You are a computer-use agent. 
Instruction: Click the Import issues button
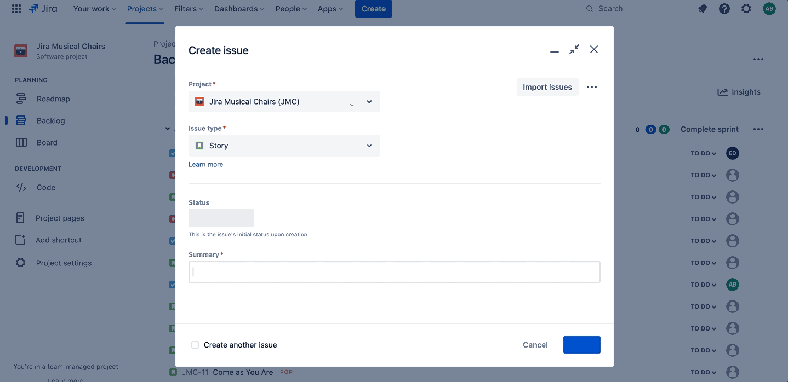point(547,86)
